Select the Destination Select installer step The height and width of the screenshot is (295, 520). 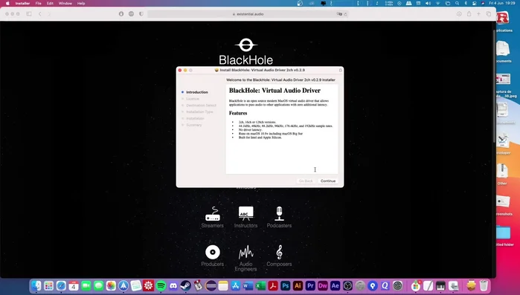[201, 106]
